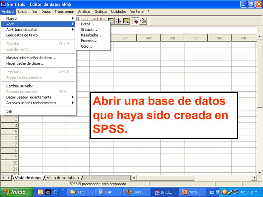Click the orange tray icon

point(224,192)
